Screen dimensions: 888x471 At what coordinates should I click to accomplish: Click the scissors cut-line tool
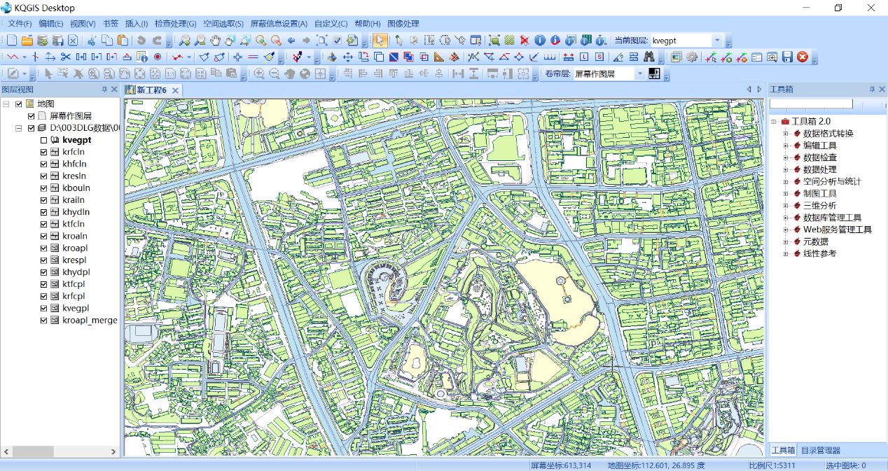pos(65,57)
